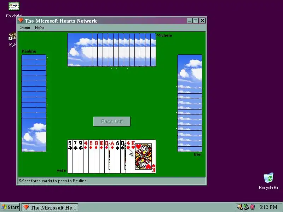Select the CollabNet desktop icon
Image resolution: width=283 pixels, height=212 pixels.
[14, 10]
